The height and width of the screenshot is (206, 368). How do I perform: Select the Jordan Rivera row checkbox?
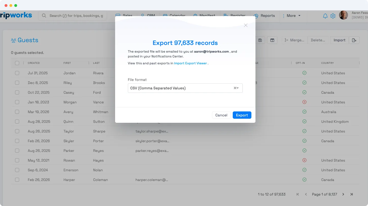coord(17,73)
